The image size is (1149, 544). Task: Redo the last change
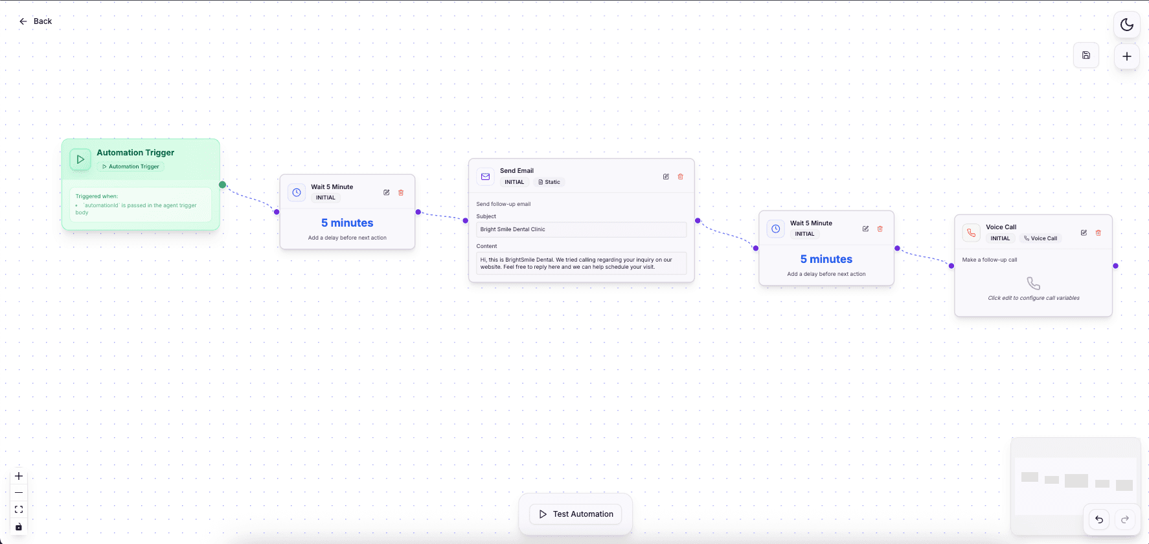coord(1125,519)
